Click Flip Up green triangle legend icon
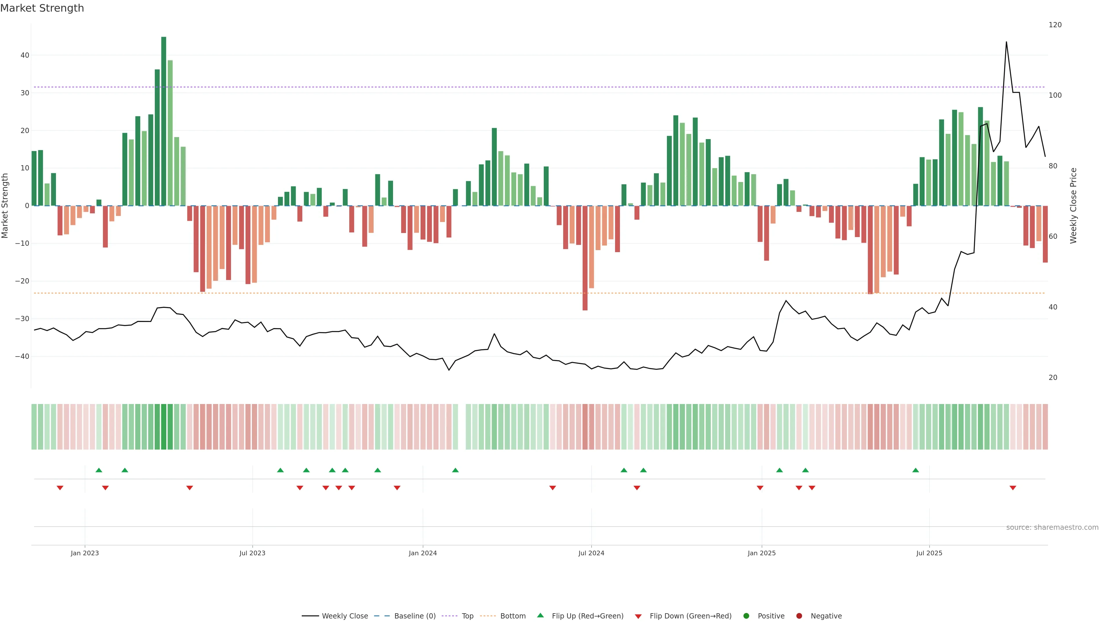1113x626 pixels. pos(540,616)
